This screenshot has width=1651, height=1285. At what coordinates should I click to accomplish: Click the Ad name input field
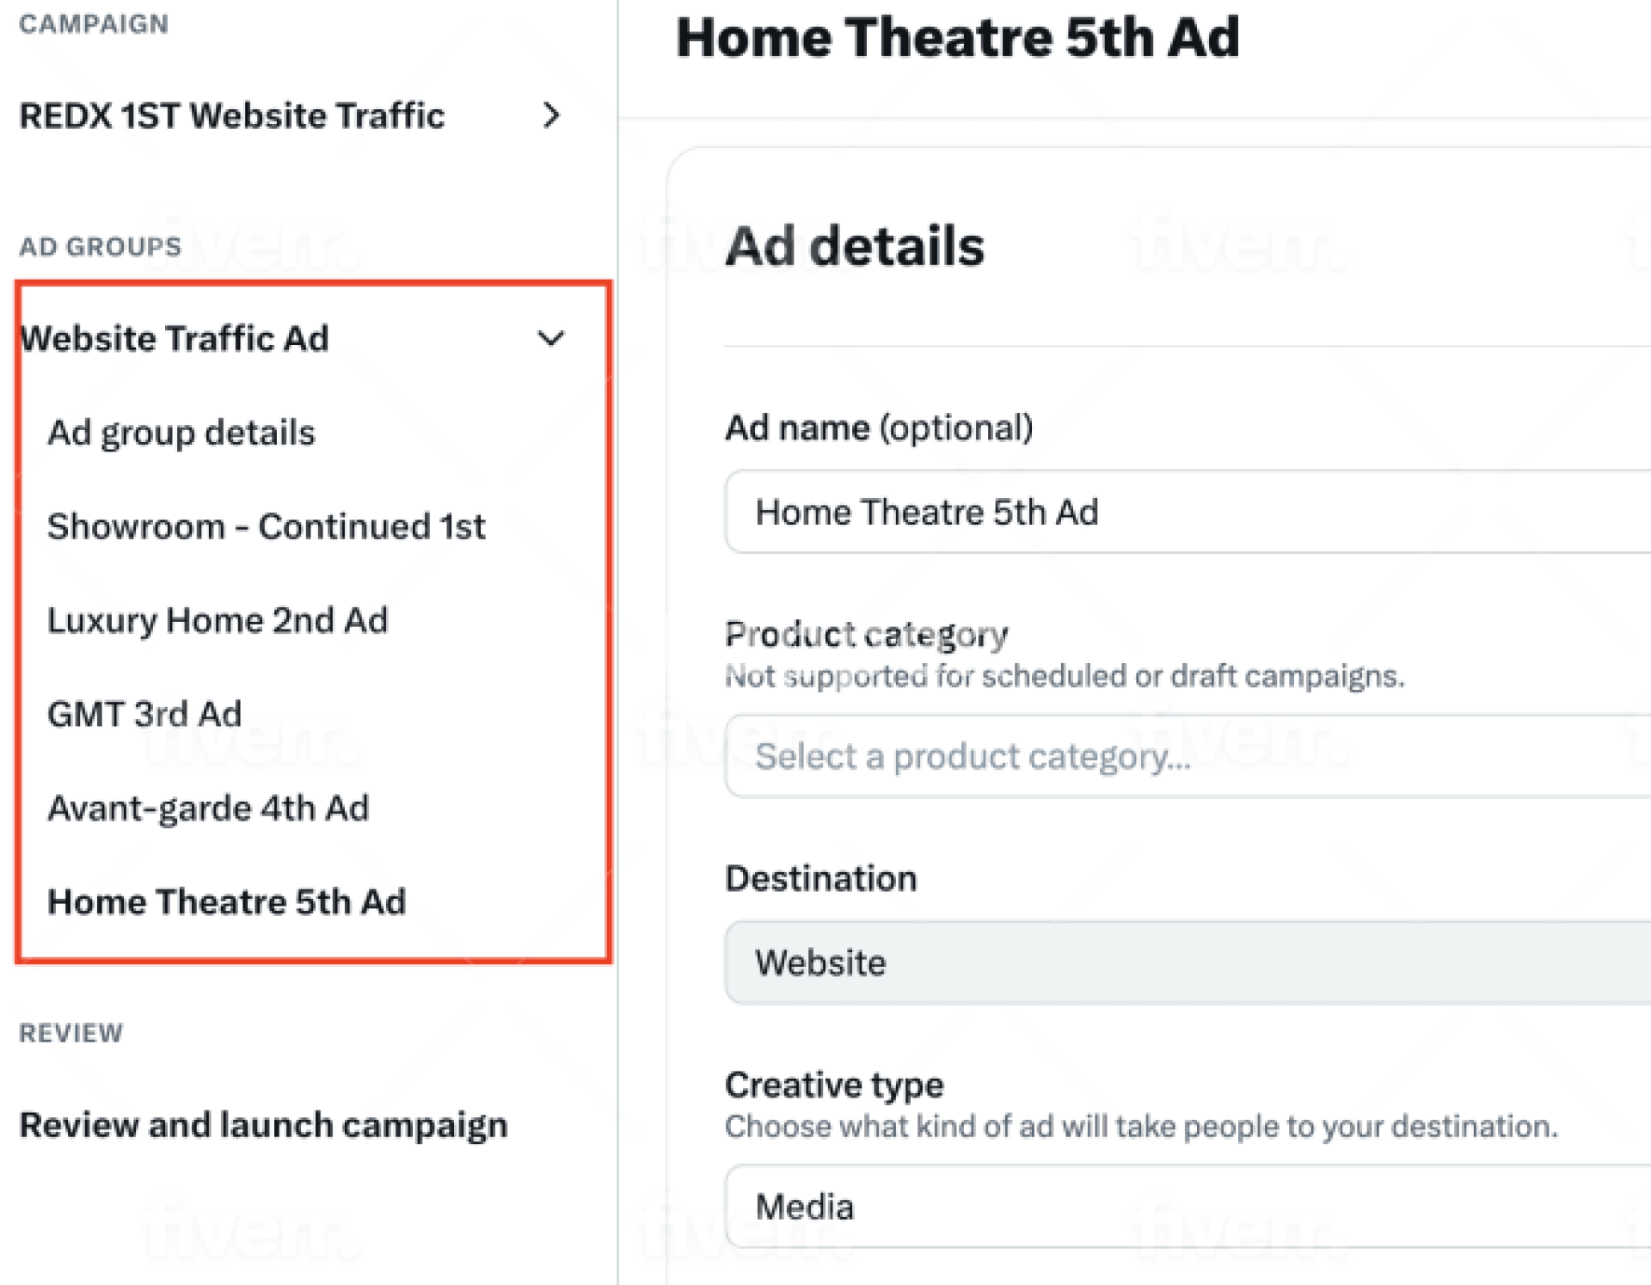tap(1187, 512)
